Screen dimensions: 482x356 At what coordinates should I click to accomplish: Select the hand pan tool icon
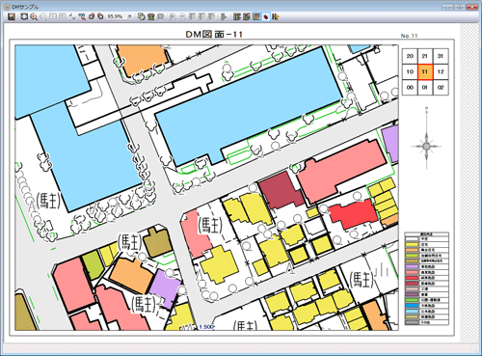(x=100, y=16)
